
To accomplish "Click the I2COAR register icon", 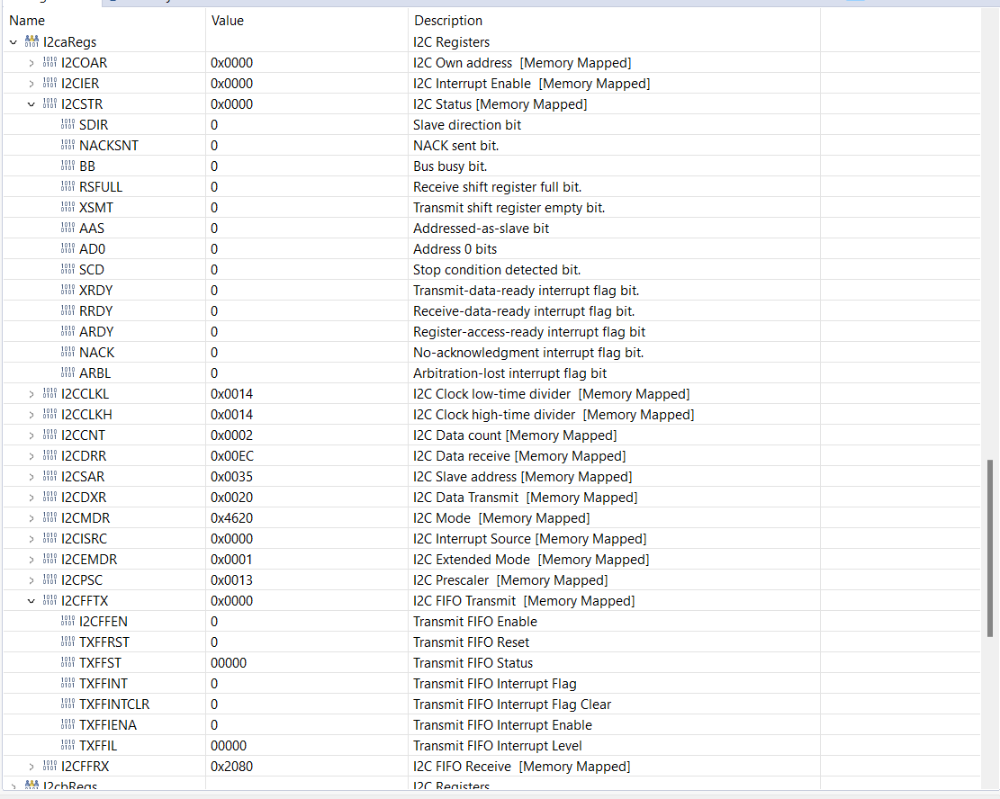I will coord(50,62).
